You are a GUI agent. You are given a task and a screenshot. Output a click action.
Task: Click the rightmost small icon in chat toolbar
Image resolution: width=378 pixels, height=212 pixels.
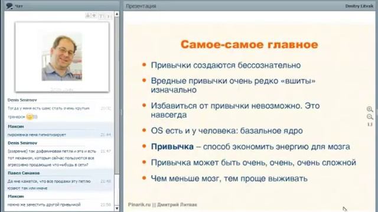tap(109, 16)
